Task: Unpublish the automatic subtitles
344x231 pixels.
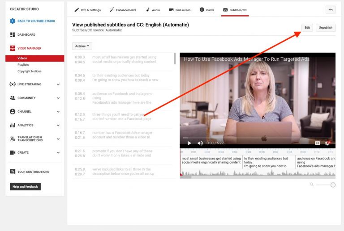Action: (325, 27)
